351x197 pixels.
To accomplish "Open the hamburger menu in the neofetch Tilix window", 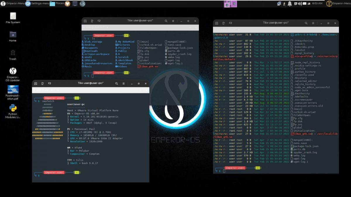I will (x=124, y=83).
